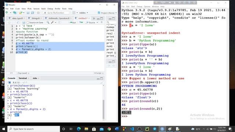Expand the Source button dropdown arrow
Viewport: 235px width, 132px height.
(97, 23)
